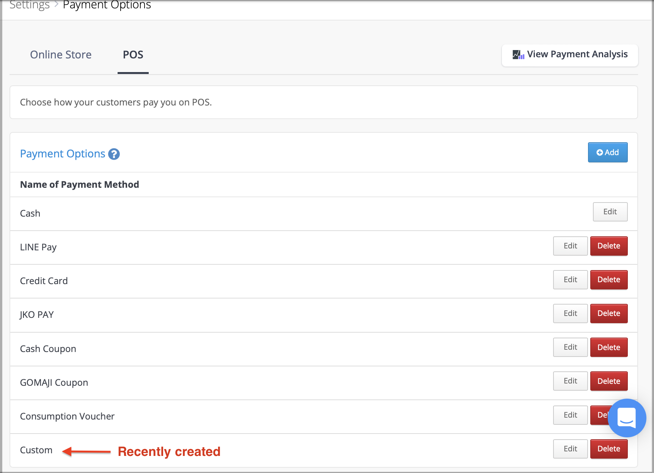Delete the recently created Custom payment method
This screenshot has width=654, height=473.
(x=608, y=449)
